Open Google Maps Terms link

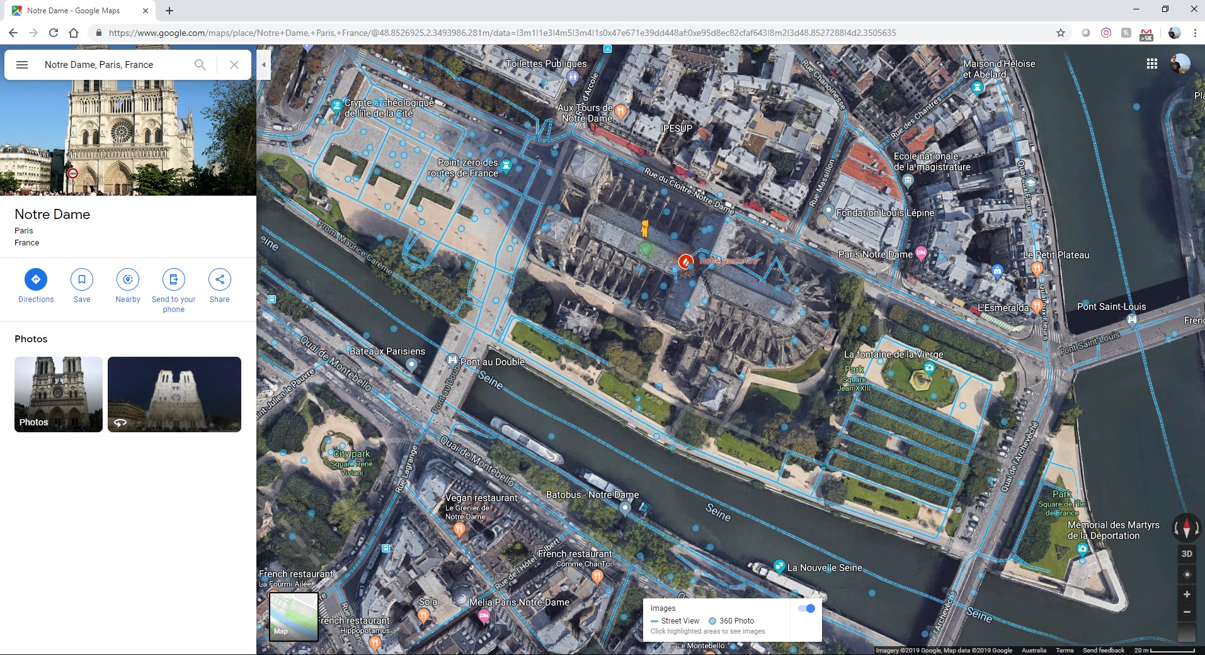click(1065, 651)
